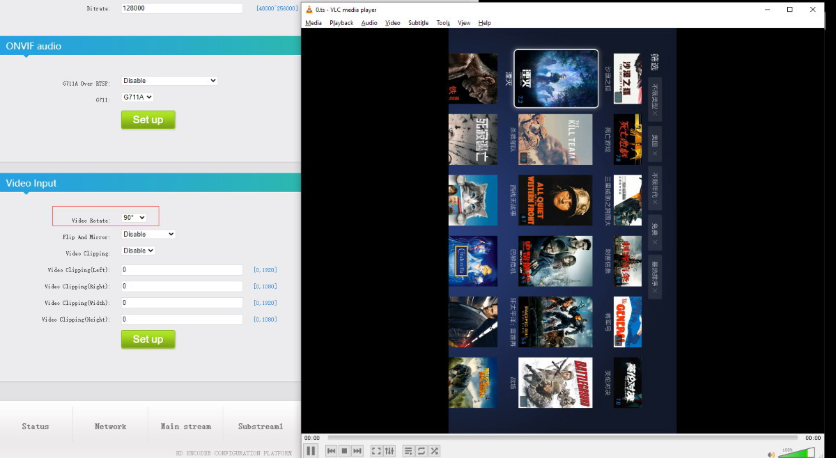Click the Video Input section header
Image resolution: width=836 pixels, height=458 pixels.
click(150, 183)
